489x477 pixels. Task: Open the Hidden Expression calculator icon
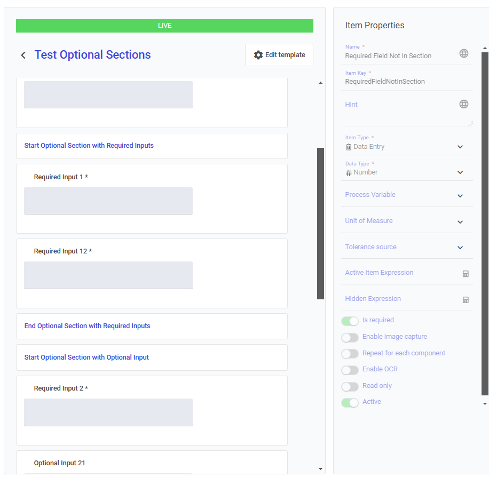click(465, 299)
